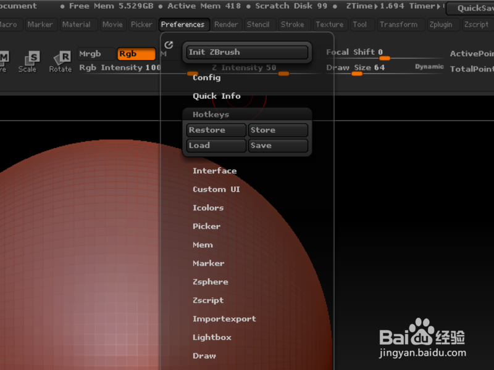Click the ZTime value in status bar
The image size is (494, 370).
coord(375,6)
